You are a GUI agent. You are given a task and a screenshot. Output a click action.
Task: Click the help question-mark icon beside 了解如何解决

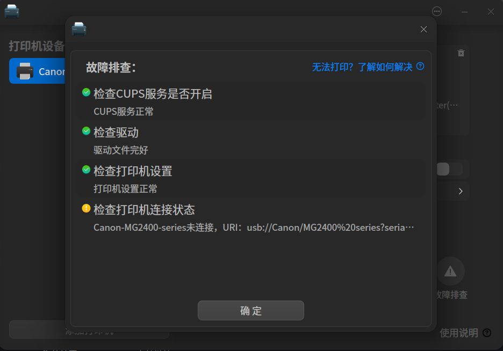[420, 67]
